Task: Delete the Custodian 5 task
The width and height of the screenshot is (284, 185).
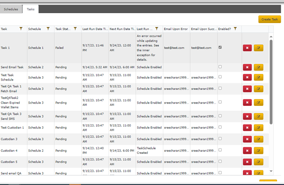Action: coord(247,162)
